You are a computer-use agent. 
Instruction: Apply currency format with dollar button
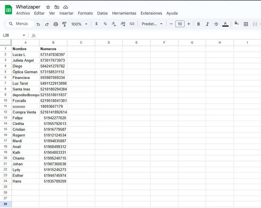[x=96, y=24]
